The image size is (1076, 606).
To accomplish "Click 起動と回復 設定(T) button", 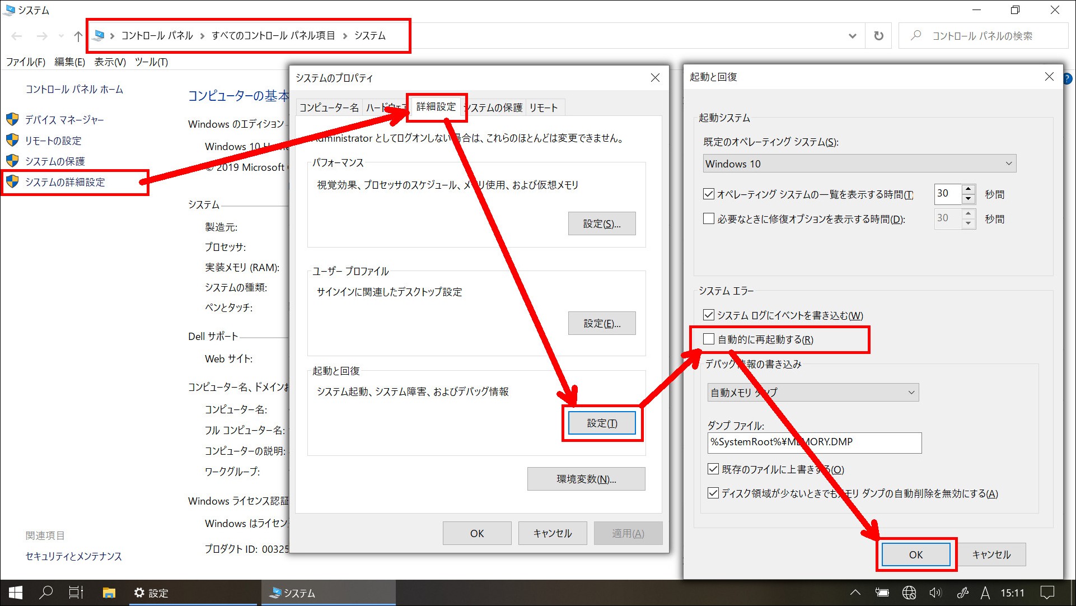I will pyautogui.click(x=602, y=423).
